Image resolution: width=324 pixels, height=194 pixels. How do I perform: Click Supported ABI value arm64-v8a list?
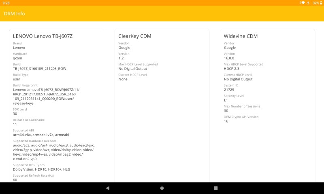click(x=41, y=135)
